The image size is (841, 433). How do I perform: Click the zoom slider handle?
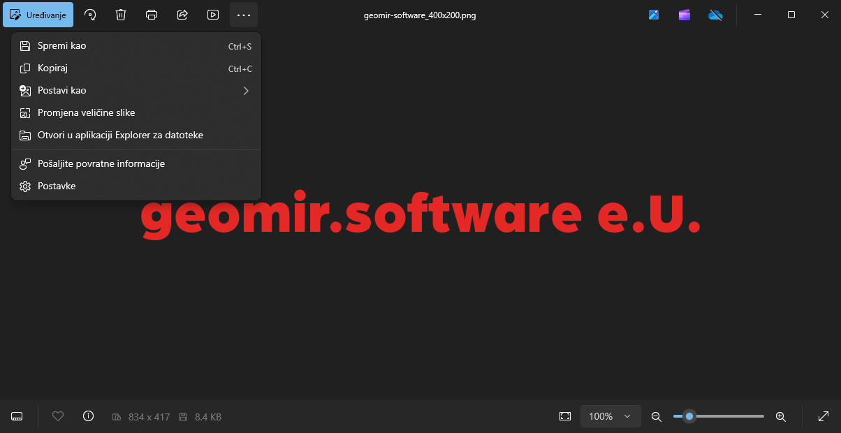pos(689,416)
